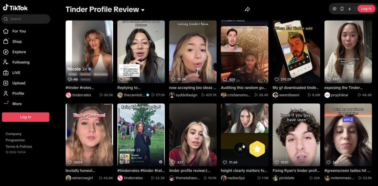Click notemmasc... profile avatar
The width and height of the screenshot is (378, 186).
coord(327,178)
